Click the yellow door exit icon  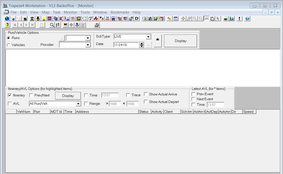[7, 25]
